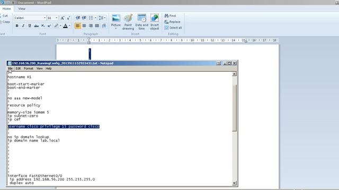
Task: Open Notepad View menu
Action: [x=39, y=69]
